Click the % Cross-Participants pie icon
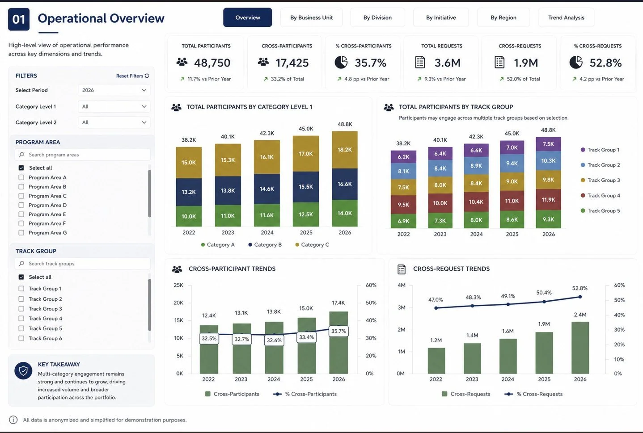 341,62
